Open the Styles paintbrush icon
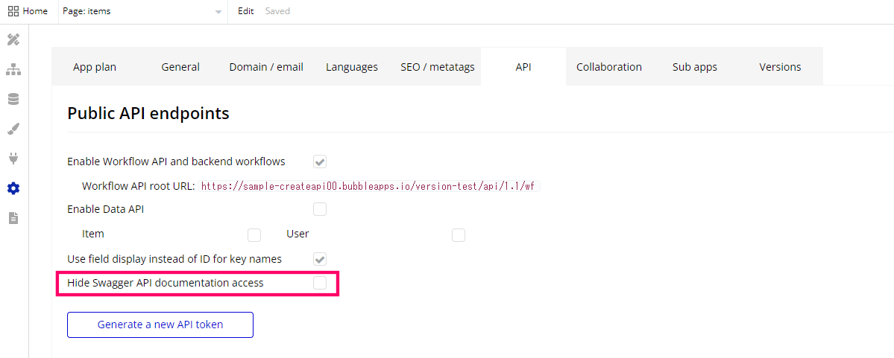This screenshot has width=894, height=358. tap(13, 130)
